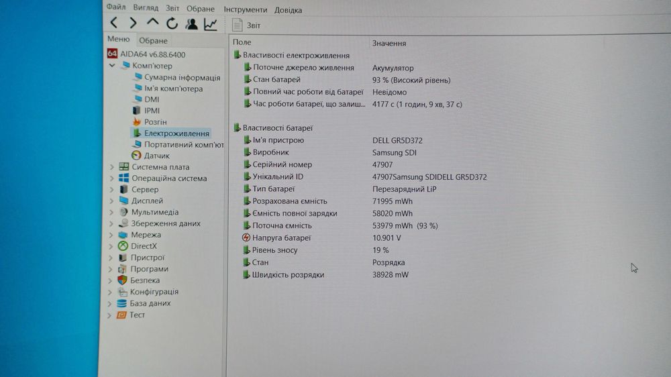This screenshot has width=671, height=377.
Task: Click the Мультимедіа speaker icon
Action: pyautogui.click(x=123, y=212)
